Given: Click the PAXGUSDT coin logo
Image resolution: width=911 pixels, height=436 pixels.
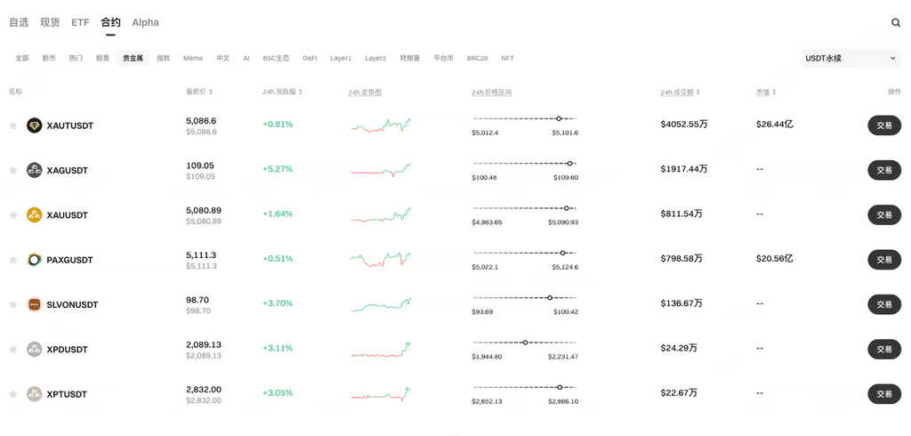Looking at the screenshot, I should tap(35, 260).
